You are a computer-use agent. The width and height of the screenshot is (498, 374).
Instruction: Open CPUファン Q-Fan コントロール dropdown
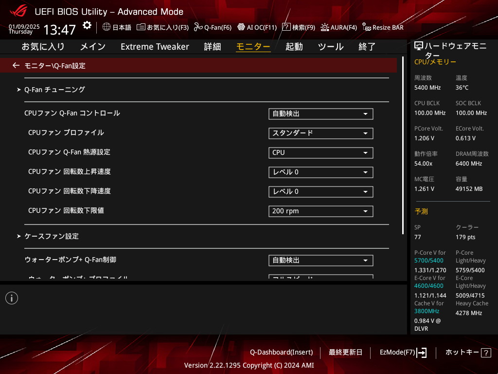[320, 114]
